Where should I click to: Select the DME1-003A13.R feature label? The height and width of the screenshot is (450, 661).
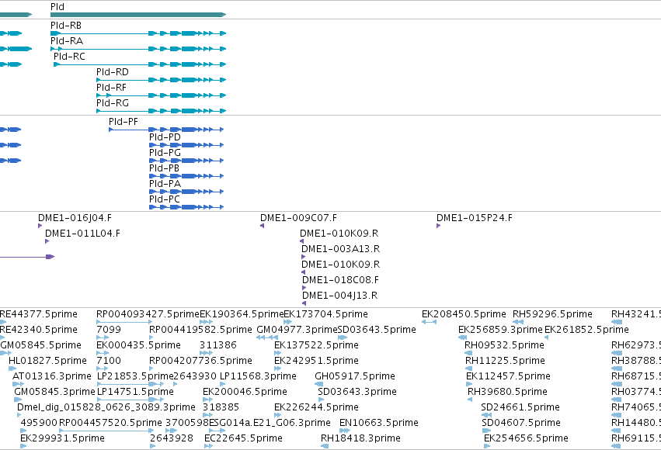(x=341, y=249)
